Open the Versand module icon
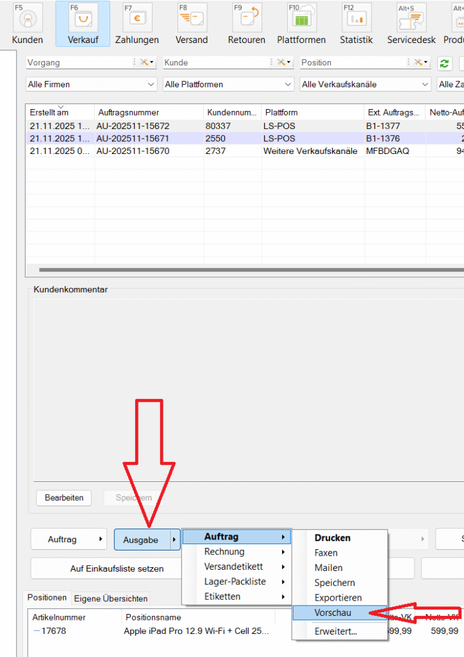This screenshot has width=464, height=657. (x=192, y=19)
